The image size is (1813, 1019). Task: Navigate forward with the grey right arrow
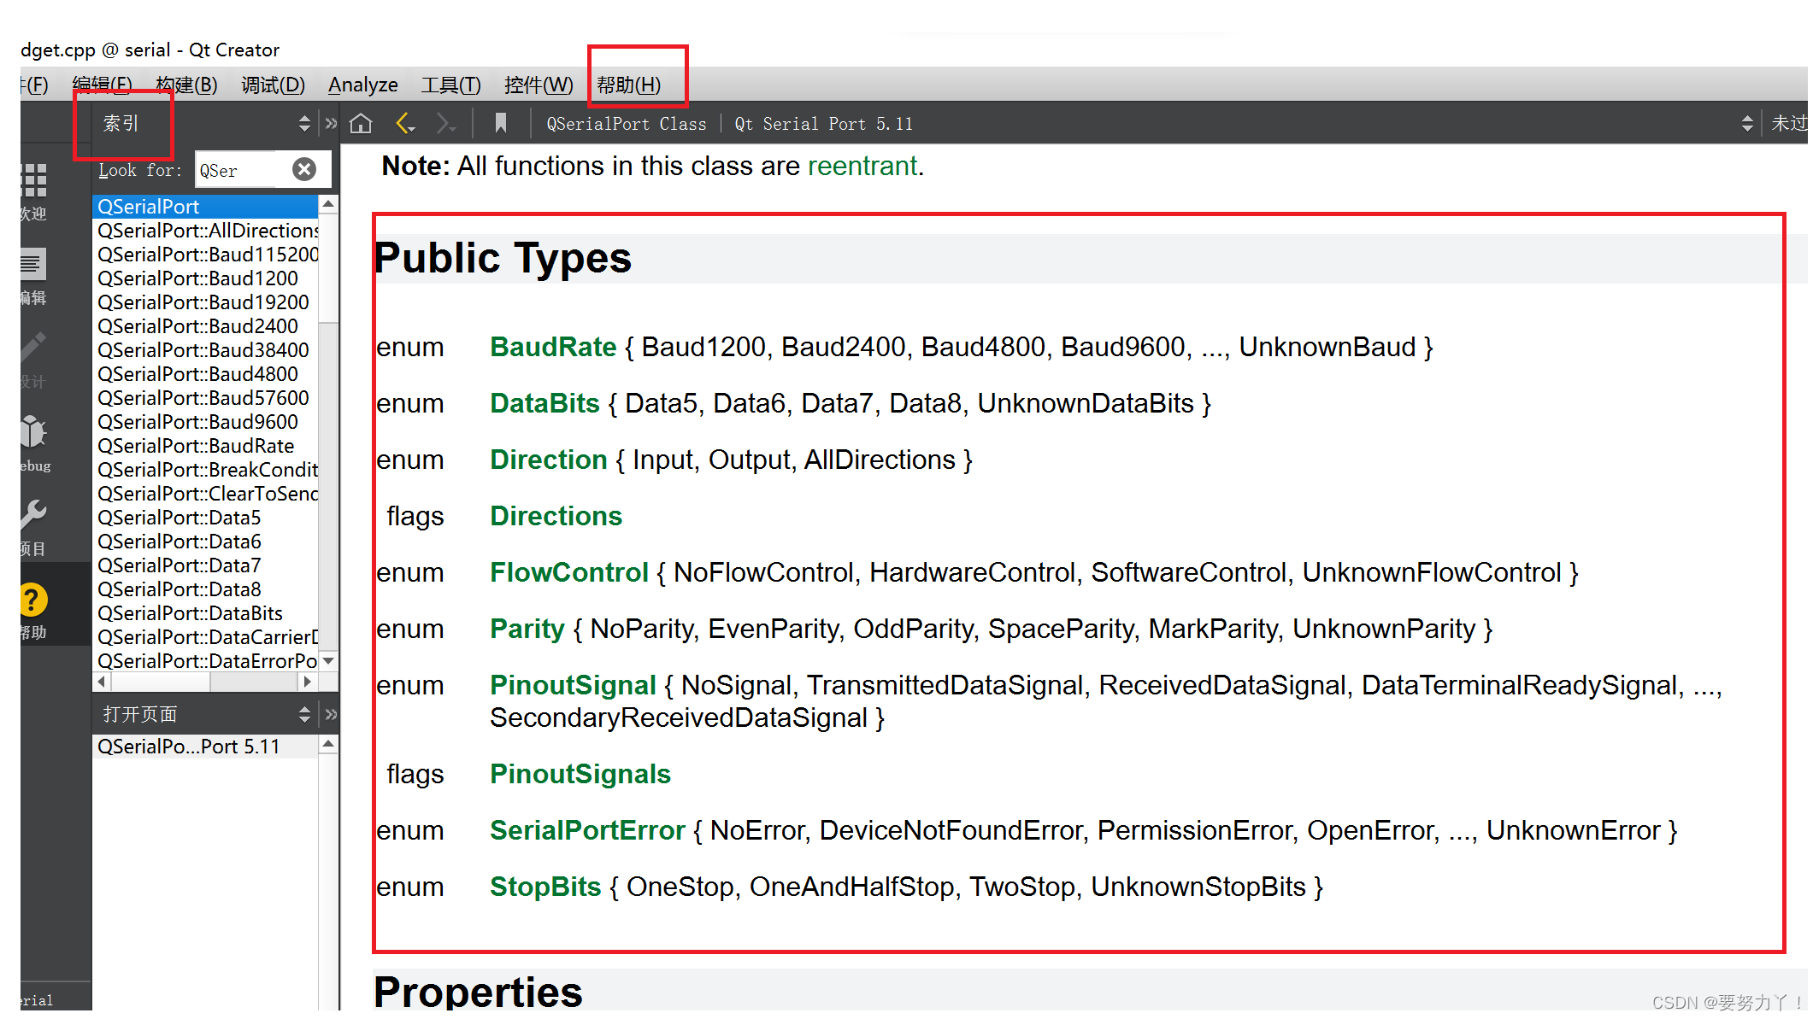click(446, 124)
